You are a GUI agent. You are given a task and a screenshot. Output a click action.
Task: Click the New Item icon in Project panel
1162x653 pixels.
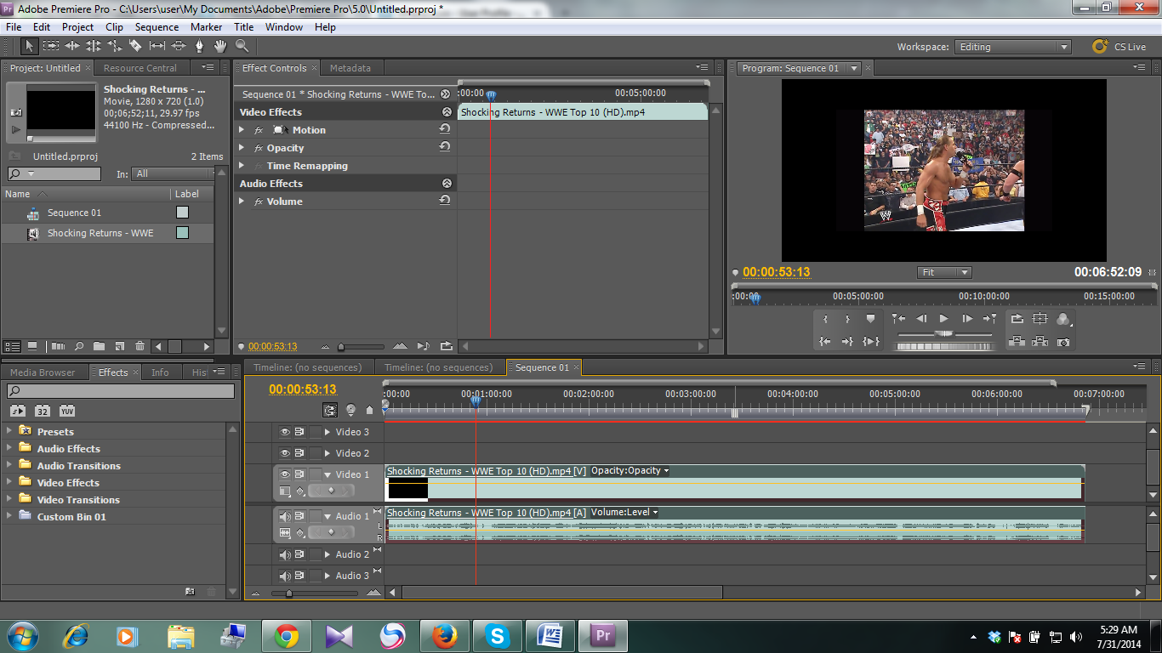click(x=119, y=346)
